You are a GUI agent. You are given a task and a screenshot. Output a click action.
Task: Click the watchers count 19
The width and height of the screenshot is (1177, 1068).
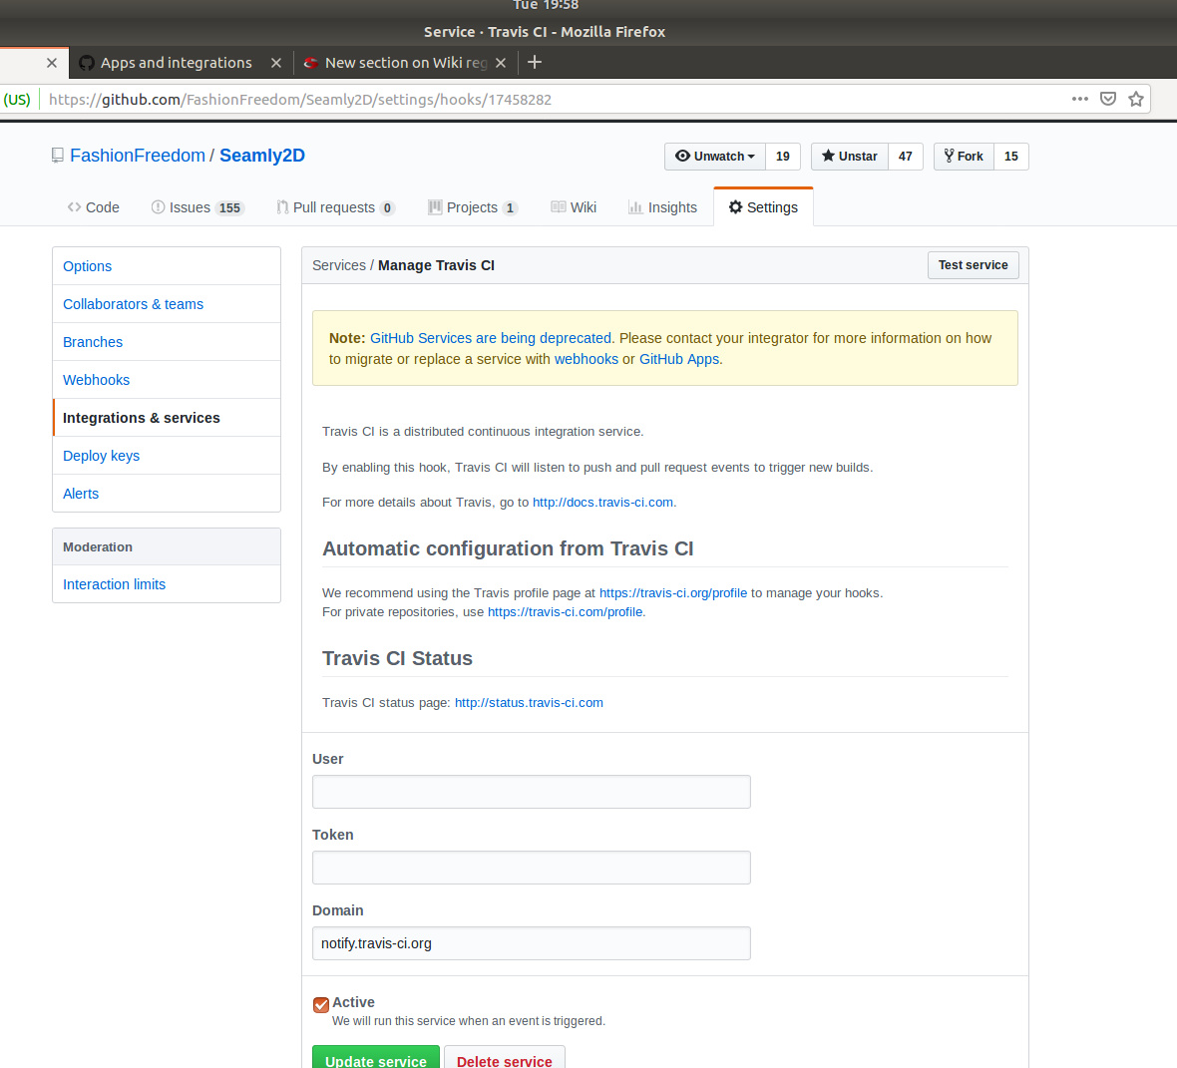783,157
